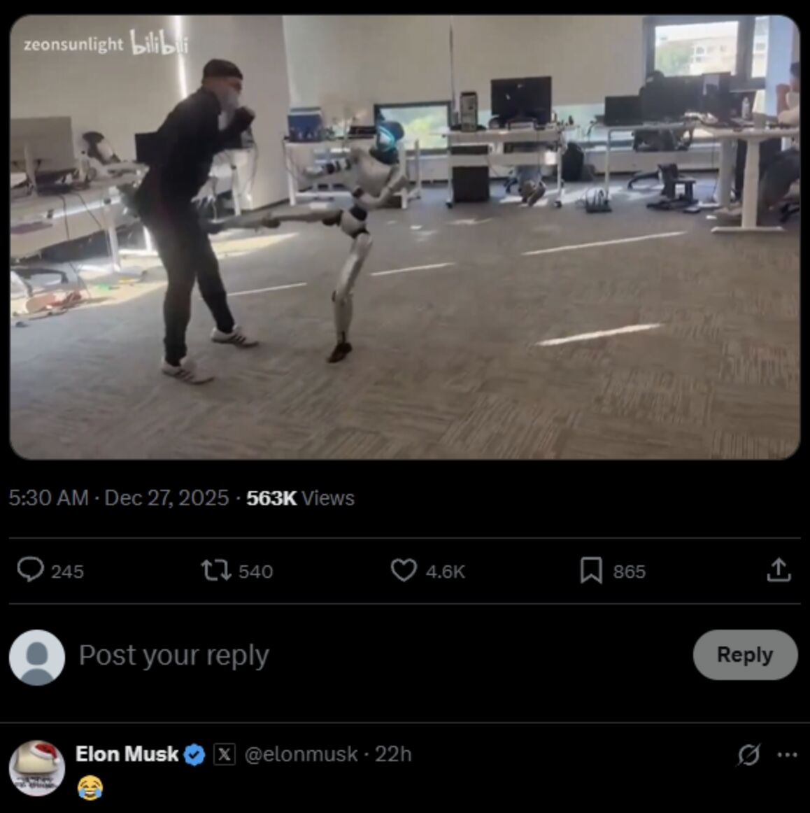
Task: Click the Elon Musk display name
Action: click(x=127, y=754)
